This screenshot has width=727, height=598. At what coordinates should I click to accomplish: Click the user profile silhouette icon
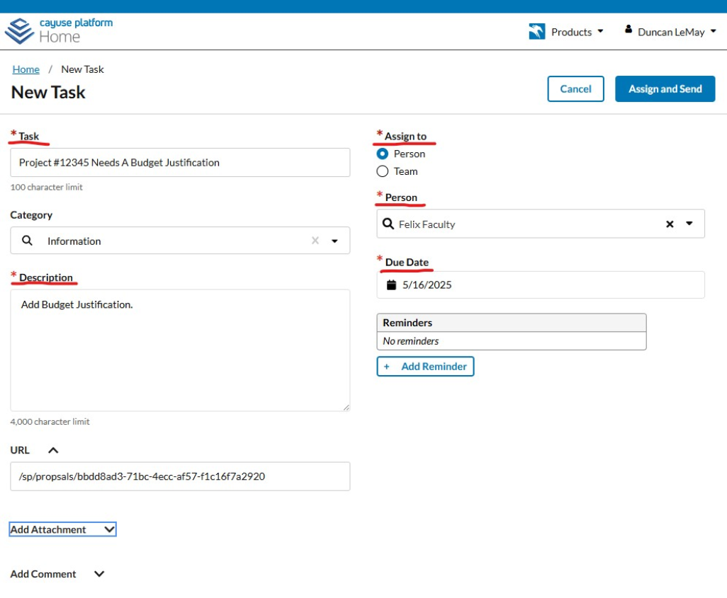629,30
